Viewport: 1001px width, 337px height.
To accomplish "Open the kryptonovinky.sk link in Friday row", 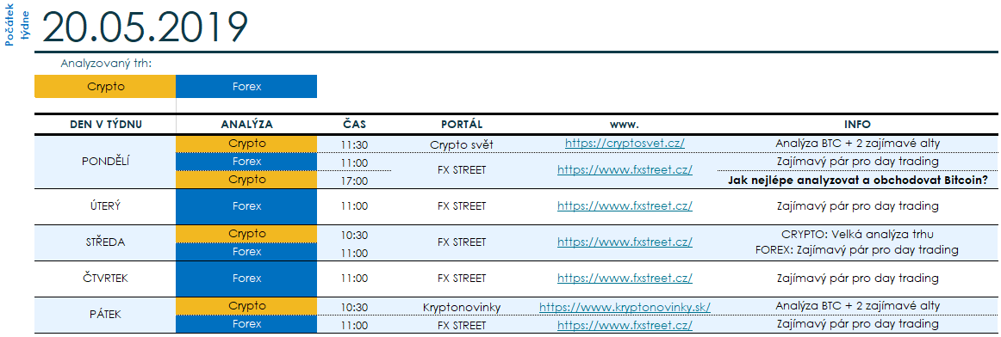I will click(625, 307).
